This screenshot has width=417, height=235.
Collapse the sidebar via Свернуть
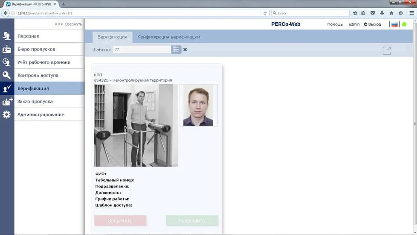[68, 24]
